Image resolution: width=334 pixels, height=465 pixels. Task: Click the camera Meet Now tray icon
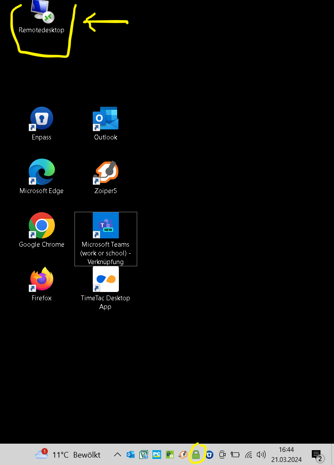click(222, 455)
